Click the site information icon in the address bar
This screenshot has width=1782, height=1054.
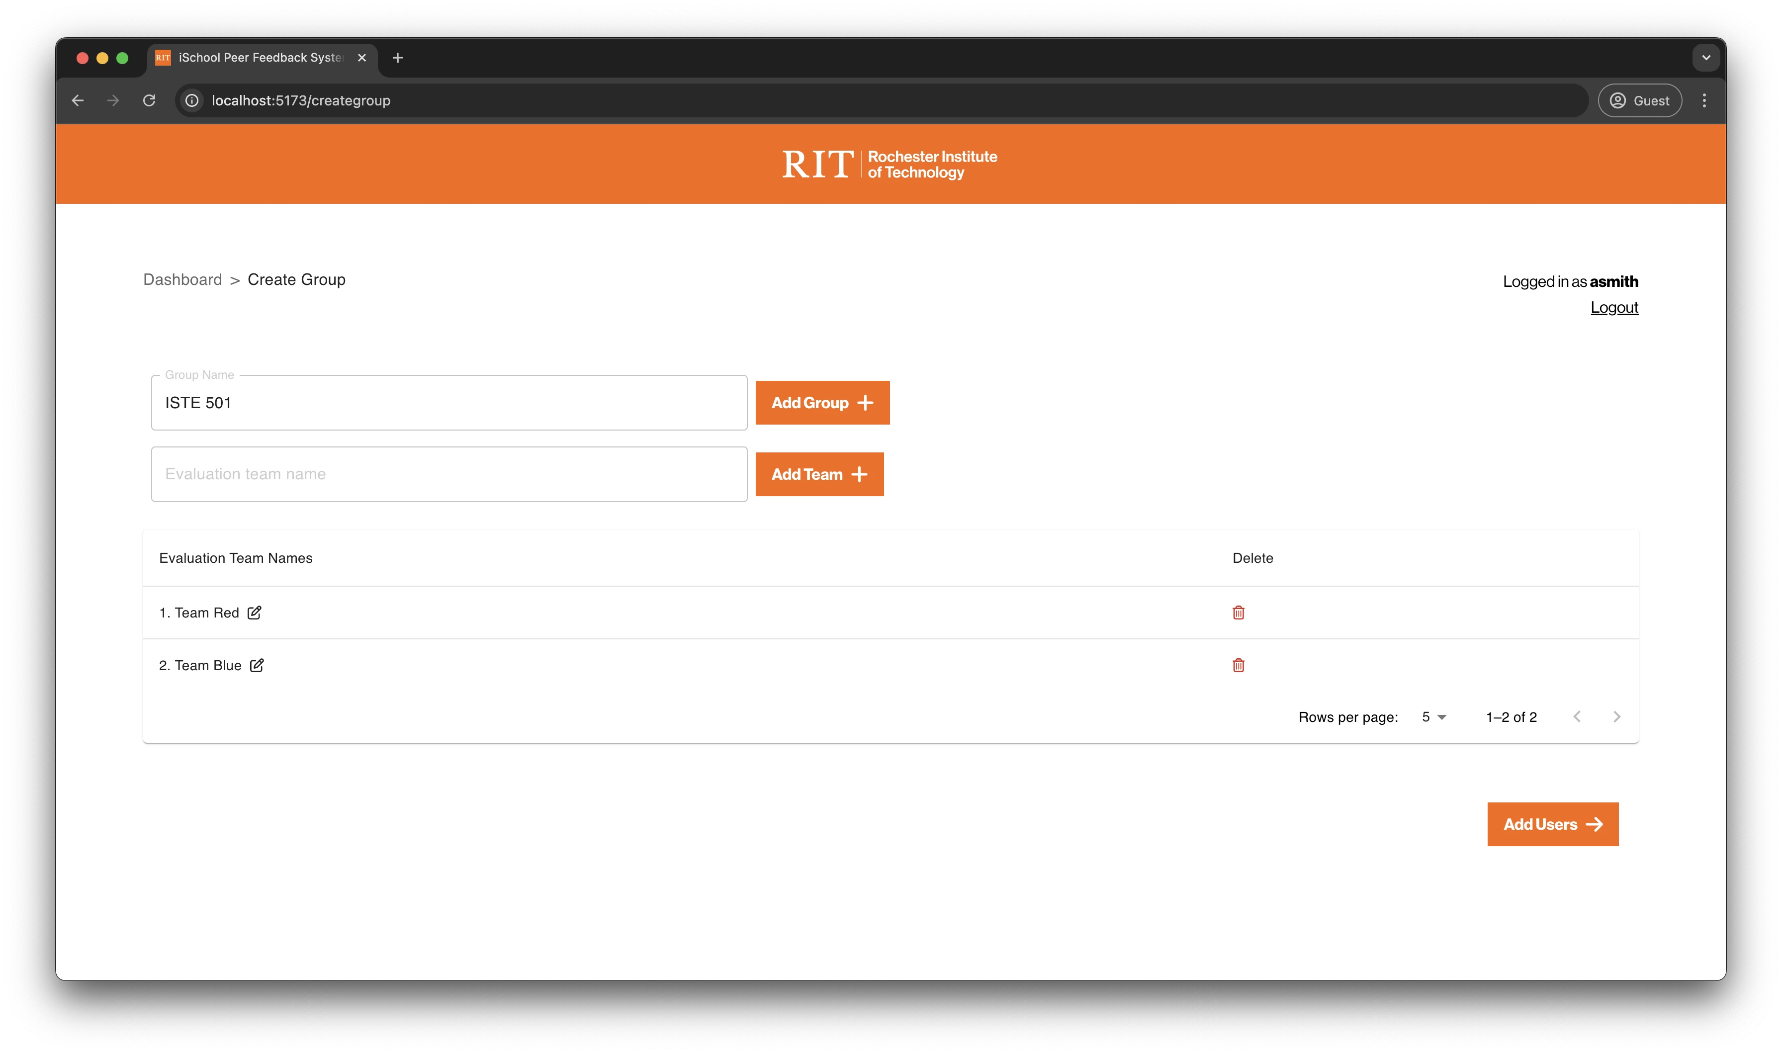click(x=192, y=100)
